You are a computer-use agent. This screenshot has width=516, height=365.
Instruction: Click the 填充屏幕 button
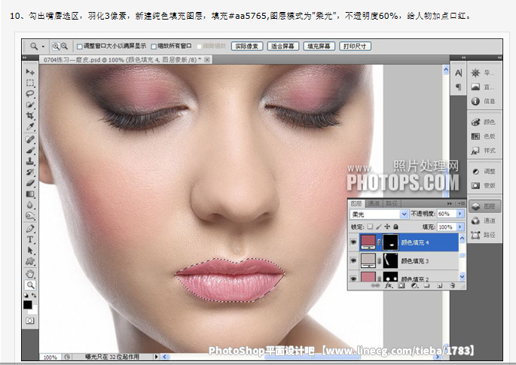(x=319, y=47)
